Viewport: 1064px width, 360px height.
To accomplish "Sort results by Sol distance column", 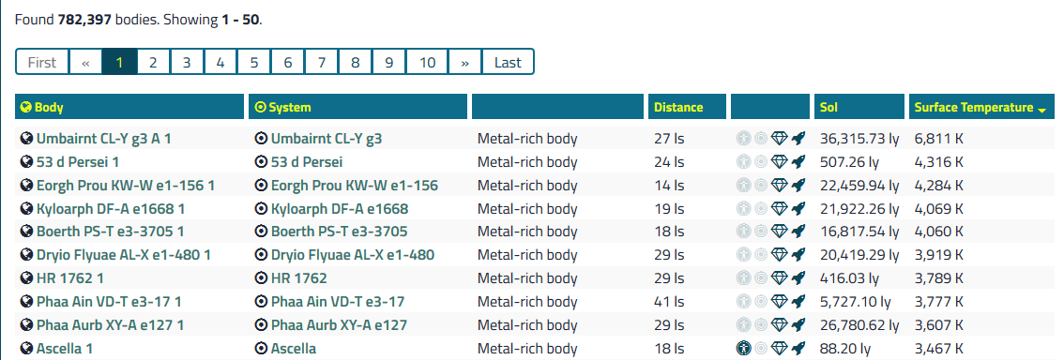I will pyautogui.click(x=828, y=107).
